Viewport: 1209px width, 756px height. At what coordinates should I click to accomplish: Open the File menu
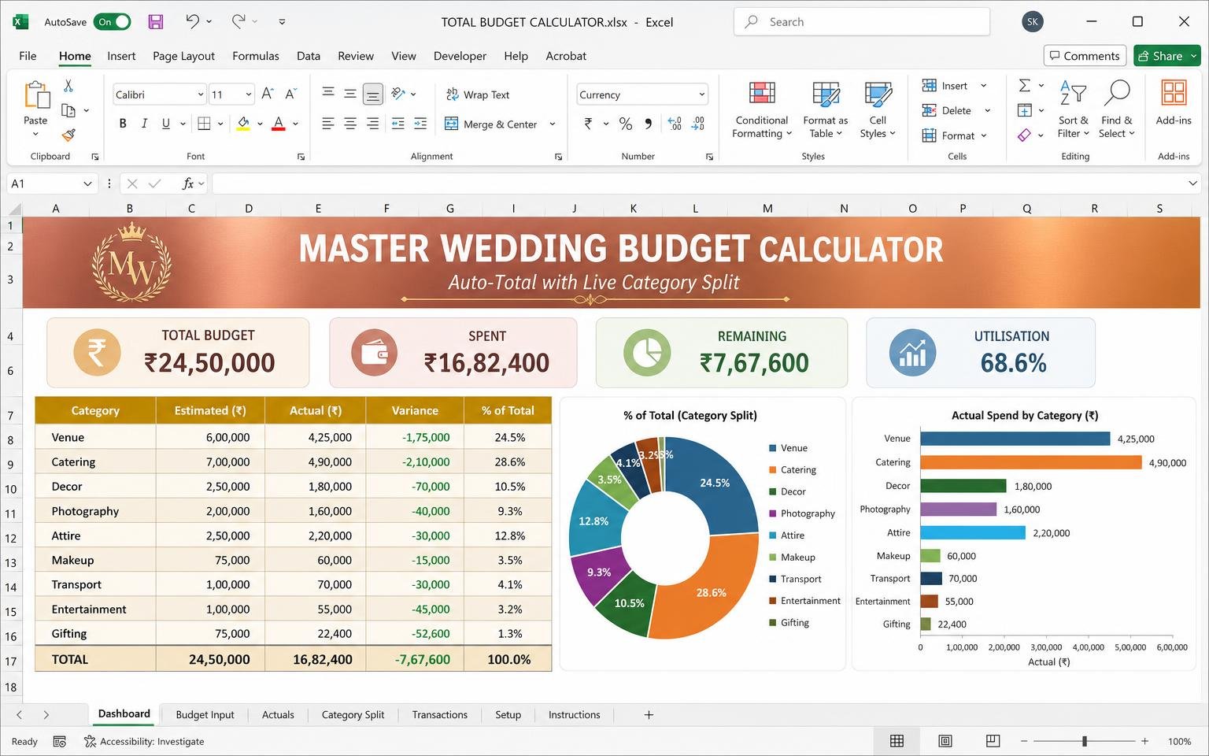[x=28, y=56]
